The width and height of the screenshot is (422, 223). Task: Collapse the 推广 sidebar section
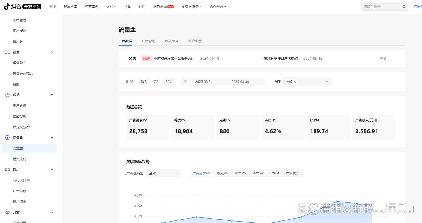click(52, 170)
